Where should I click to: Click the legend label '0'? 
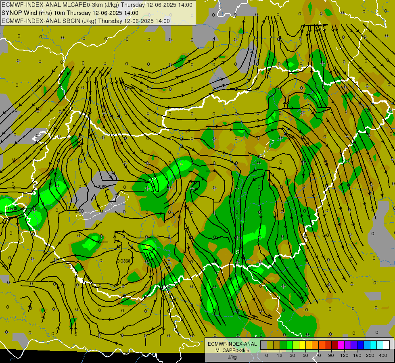pos(267,355)
